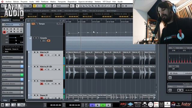Toggle global Write automation W button

click(x=47, y=6)
